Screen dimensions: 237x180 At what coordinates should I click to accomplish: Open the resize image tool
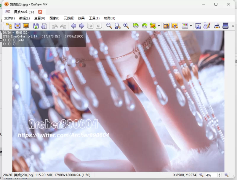175,26
